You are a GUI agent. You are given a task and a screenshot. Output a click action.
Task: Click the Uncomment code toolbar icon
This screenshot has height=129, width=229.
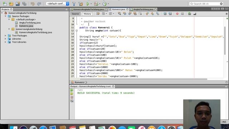point(195,14)
